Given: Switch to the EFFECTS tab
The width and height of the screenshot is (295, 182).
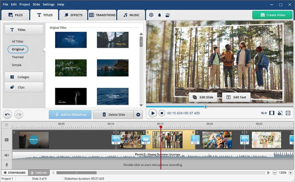Looking at the screenshot, I should [x=73, y=15].
